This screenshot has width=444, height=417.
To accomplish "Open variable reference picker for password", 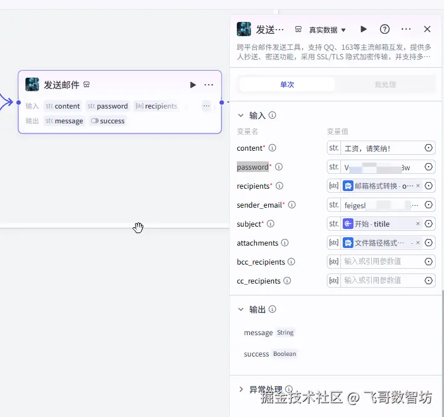I will point(429,167).
